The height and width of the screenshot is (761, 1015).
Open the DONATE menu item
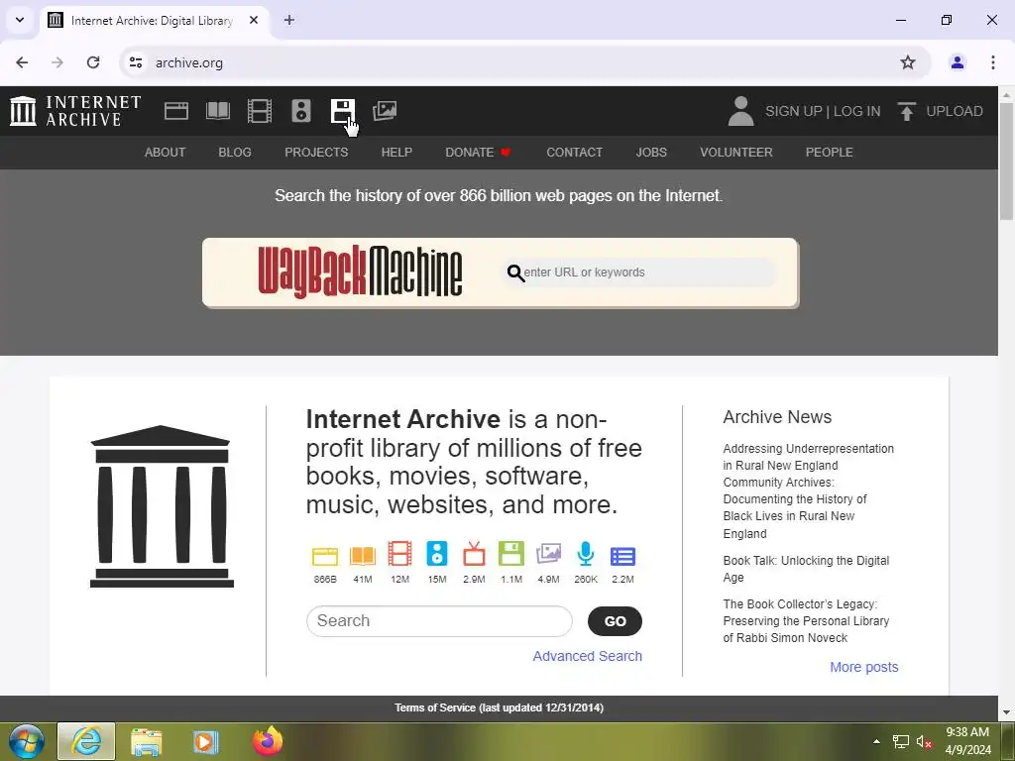pos(479,152)
